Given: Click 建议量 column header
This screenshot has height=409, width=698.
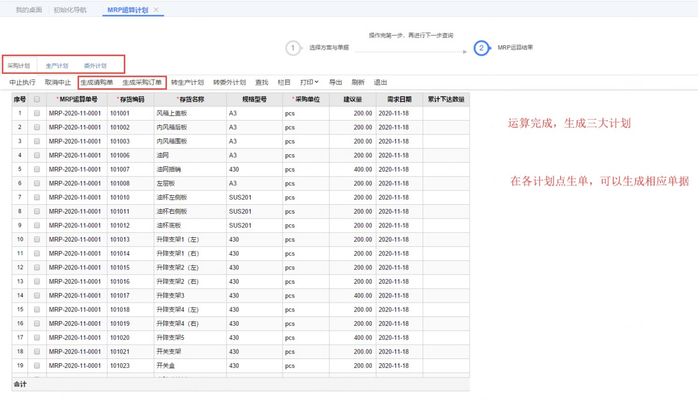Looking at the screenshot, I should point(353,99).
